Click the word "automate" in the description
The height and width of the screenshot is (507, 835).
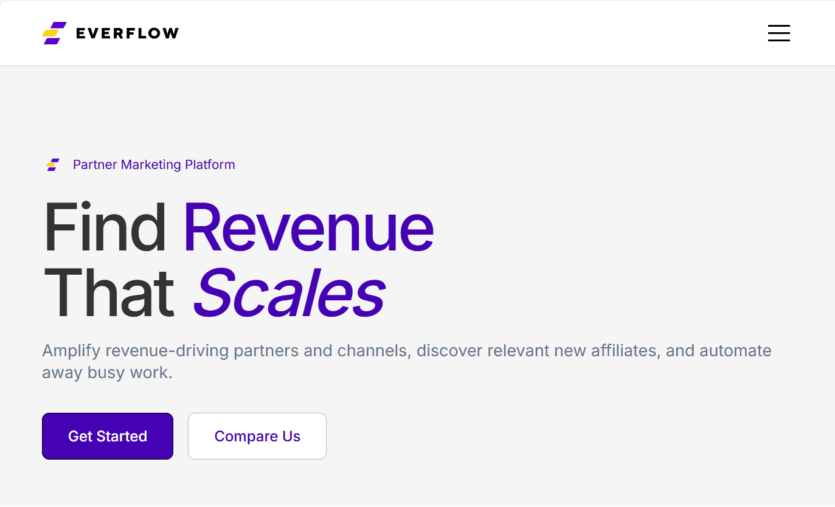735,351
